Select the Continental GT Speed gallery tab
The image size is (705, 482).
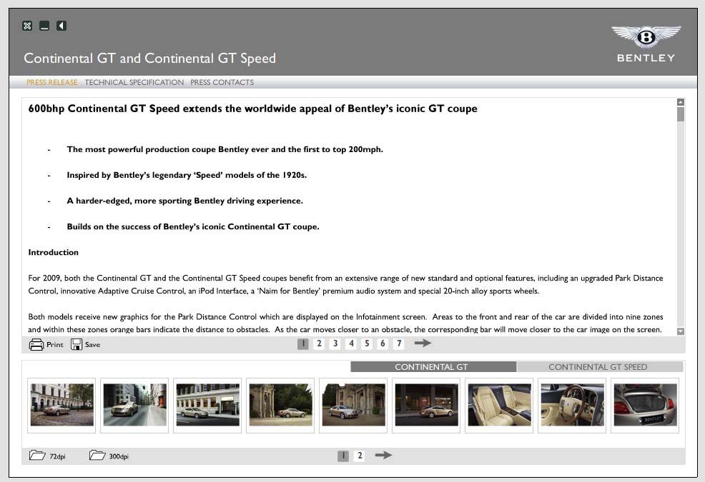click(600, 367)
